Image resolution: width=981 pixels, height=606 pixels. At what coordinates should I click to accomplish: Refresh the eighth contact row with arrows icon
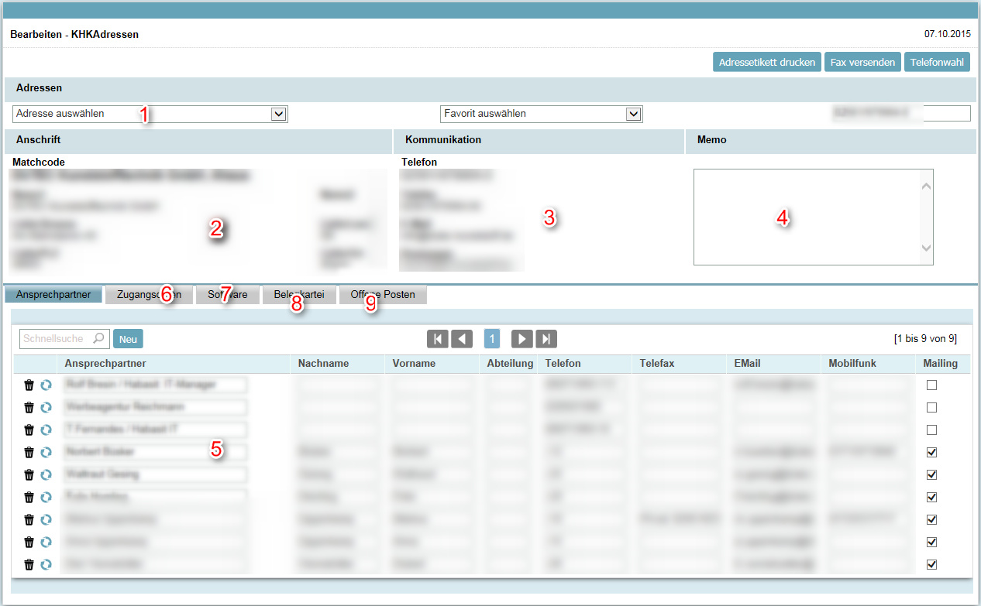point(46,542)
